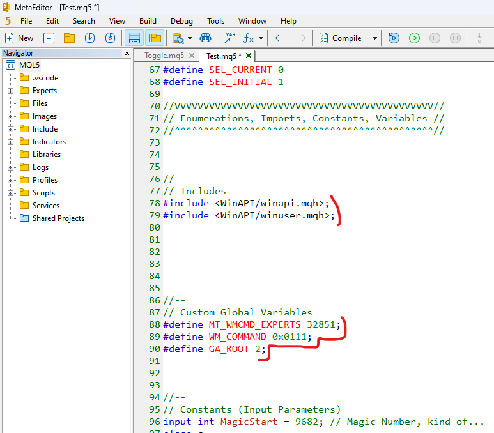Expand the Logs folder
This screenshot has height=433, width=494.
(10, 167)
